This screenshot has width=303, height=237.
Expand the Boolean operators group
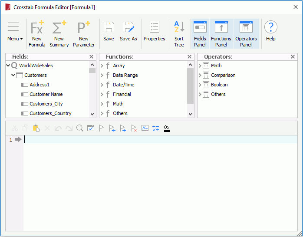point(200,85)
